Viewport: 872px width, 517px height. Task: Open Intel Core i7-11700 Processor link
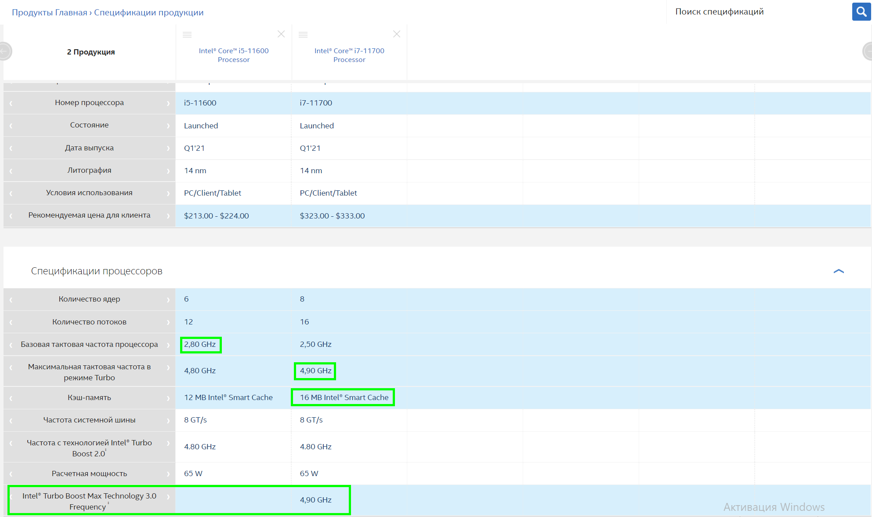(349, 55)
